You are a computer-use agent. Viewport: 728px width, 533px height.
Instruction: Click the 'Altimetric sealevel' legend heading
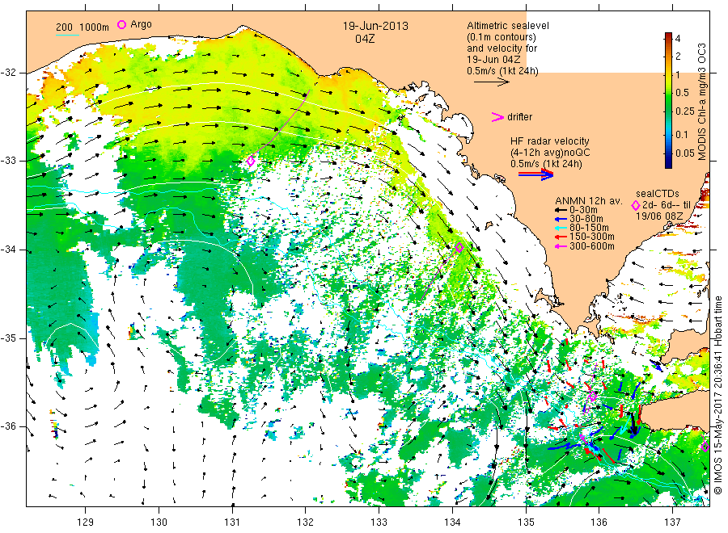(x=507, y=26)
